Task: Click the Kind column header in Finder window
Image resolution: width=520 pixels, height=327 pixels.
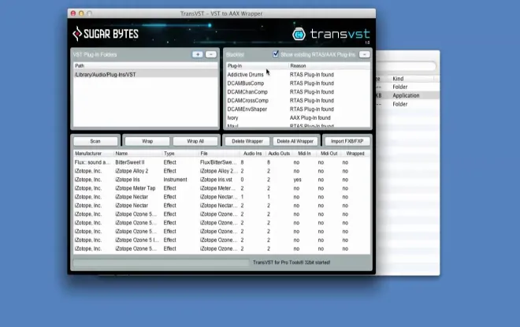Action: point(398,79)
